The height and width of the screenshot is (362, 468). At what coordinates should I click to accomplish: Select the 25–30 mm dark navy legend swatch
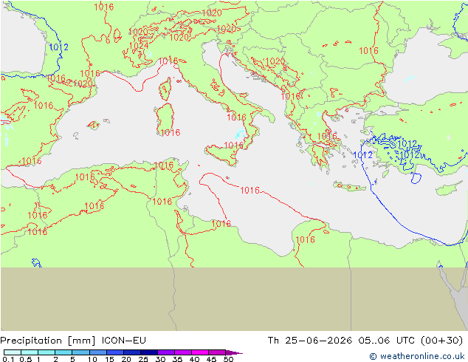click(149, 352)
